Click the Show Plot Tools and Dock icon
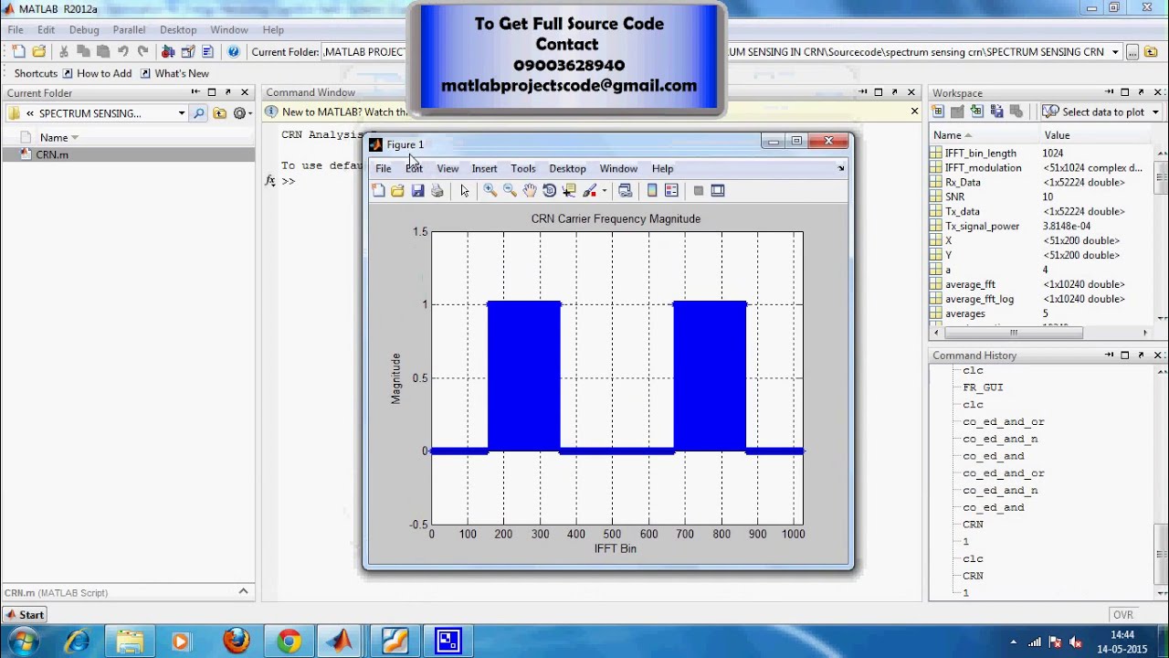This screenshot has width=1169, height=658. click(718, 190)
